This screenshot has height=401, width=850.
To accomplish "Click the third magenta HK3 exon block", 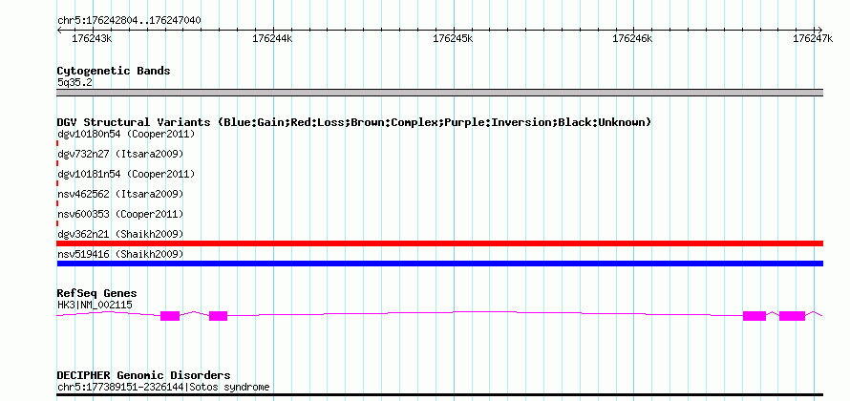I will pyautogui.click(x=754, y=316).
